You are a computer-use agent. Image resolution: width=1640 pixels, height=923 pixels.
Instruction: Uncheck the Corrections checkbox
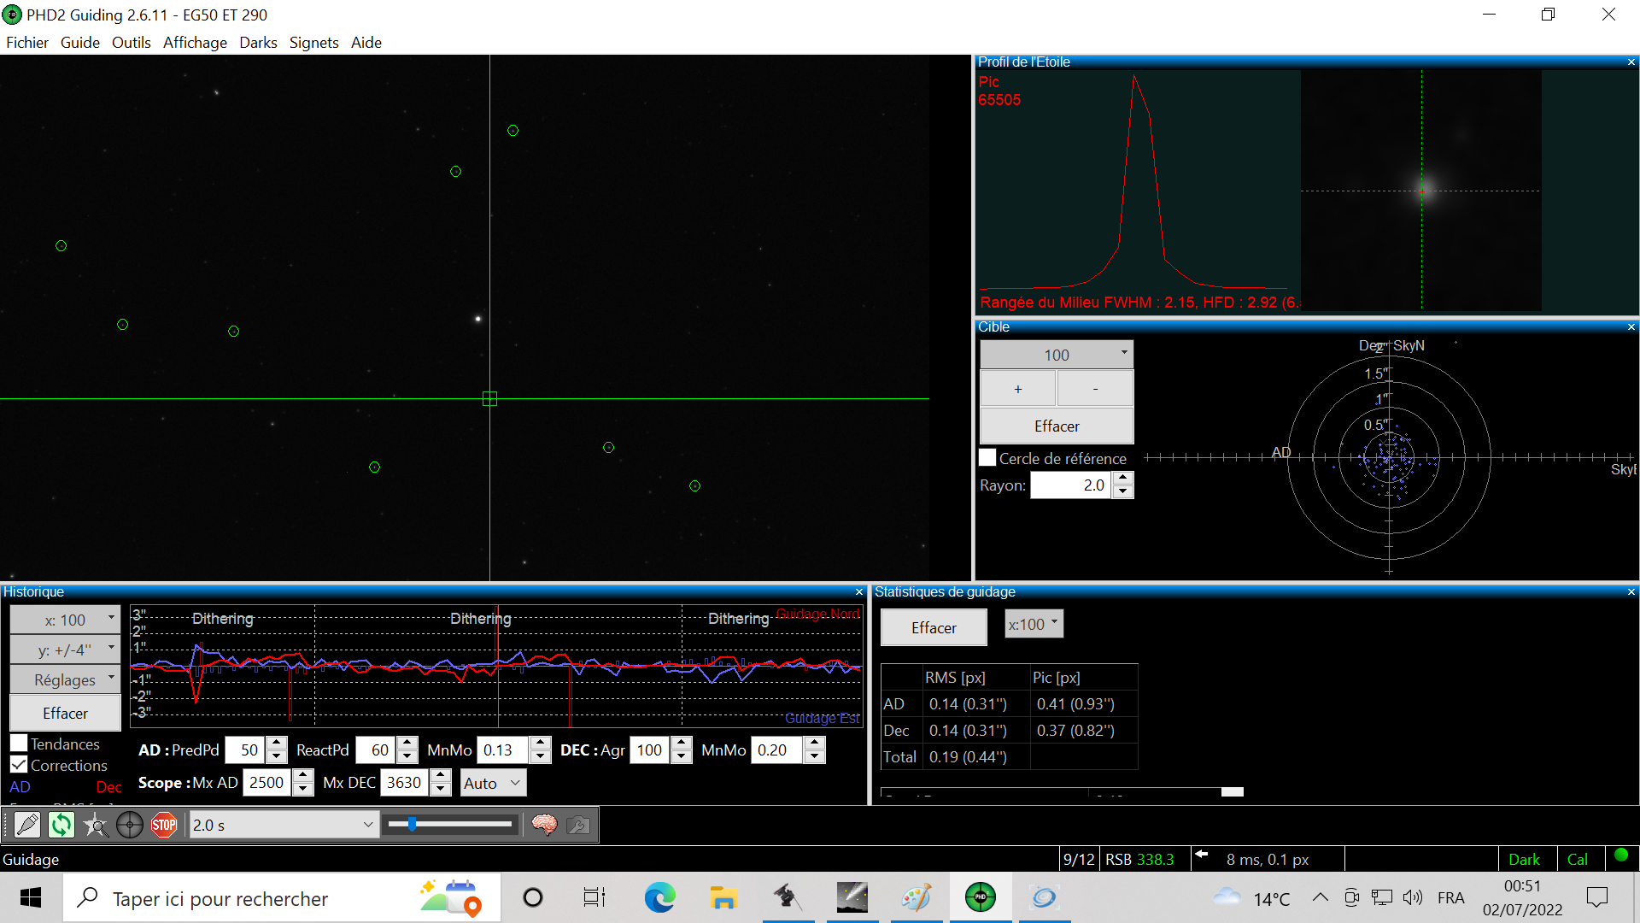click(19, 765)
